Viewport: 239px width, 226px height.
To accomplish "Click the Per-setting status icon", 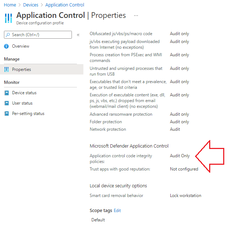I will point(6,114).
